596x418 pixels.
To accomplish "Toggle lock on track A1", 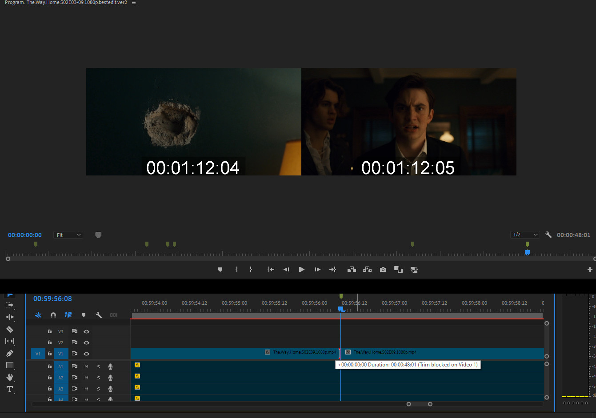I will (x=50, y=366).
